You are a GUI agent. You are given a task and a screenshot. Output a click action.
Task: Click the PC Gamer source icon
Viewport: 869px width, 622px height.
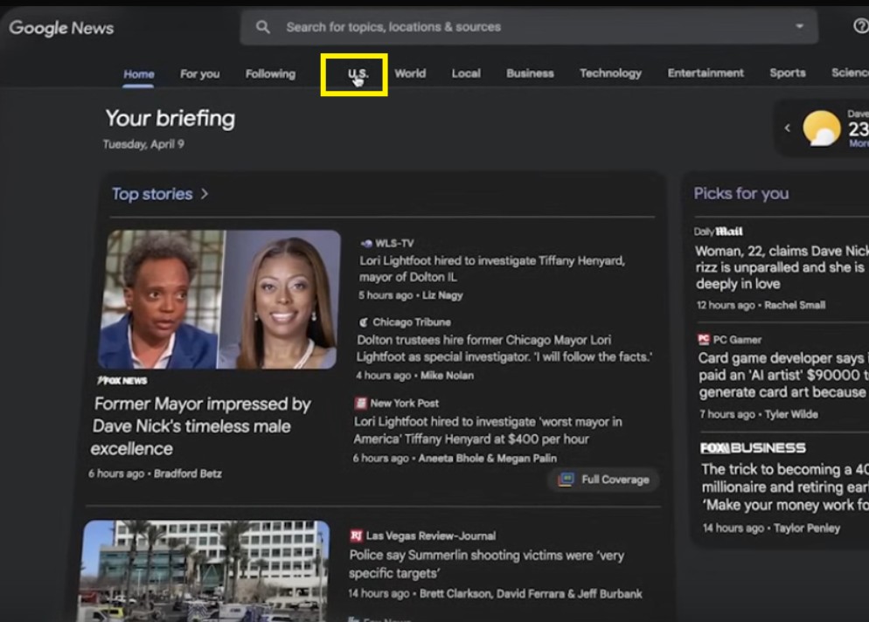704,339
